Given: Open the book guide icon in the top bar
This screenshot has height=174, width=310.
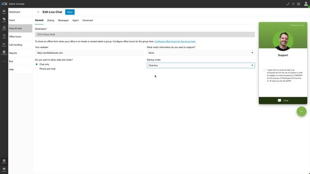Looking at the screenshot, I should [298, 4].
